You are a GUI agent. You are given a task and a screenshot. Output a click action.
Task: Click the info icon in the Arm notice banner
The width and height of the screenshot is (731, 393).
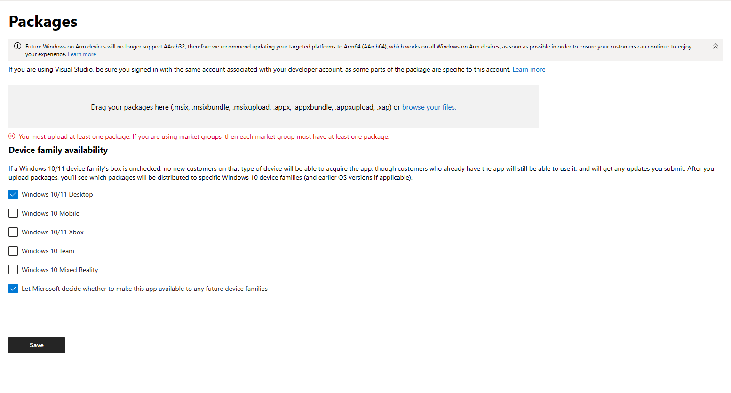[17, 46]
